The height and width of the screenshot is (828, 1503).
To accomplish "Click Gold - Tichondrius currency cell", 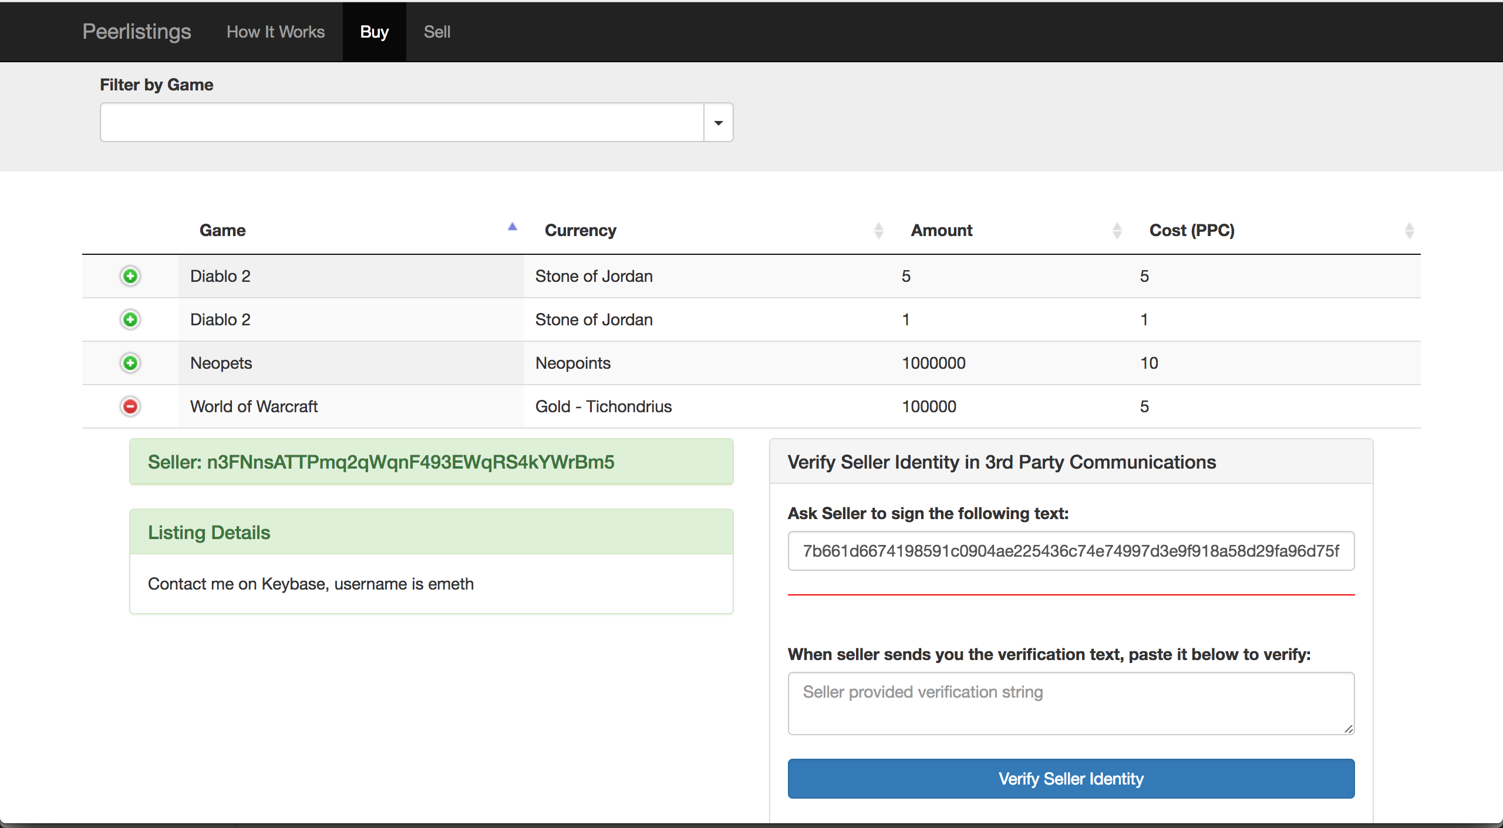I will click(603, 406).
